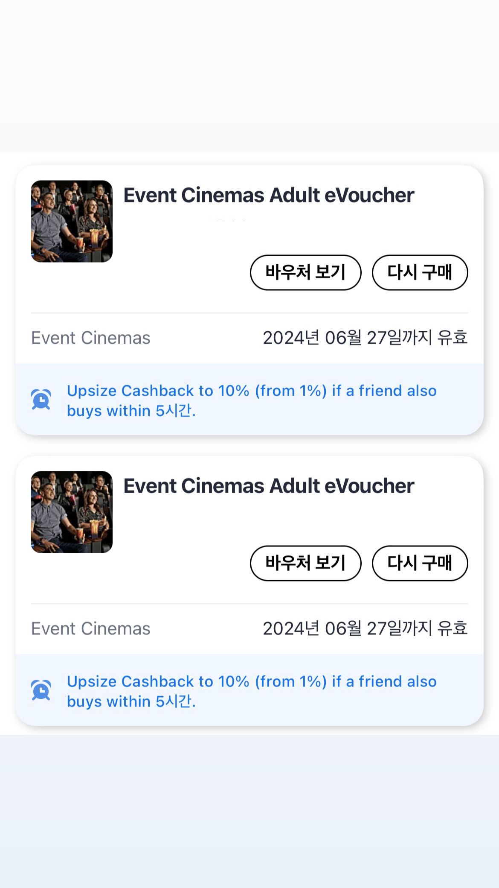The height and width of the screenshot is (888, 499).
Task: Open the first Event Cinemas Adult eVoucher title
Action: (x=269, y=196)
